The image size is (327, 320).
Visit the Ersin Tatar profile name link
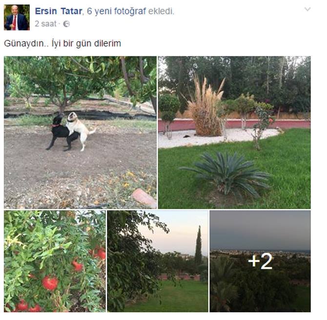coord(59,11)
